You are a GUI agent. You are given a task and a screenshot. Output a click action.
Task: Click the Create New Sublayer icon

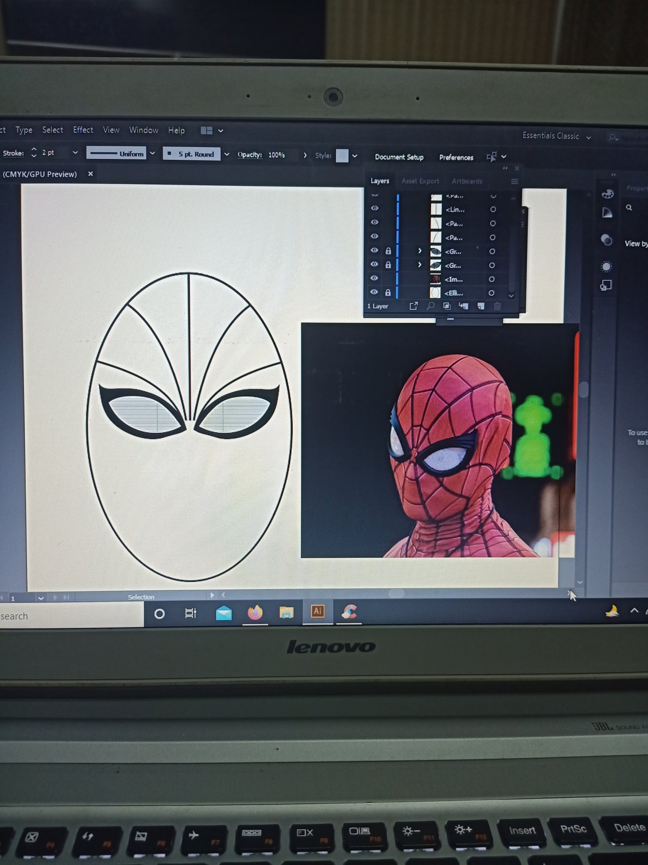[x=463, y=306]
